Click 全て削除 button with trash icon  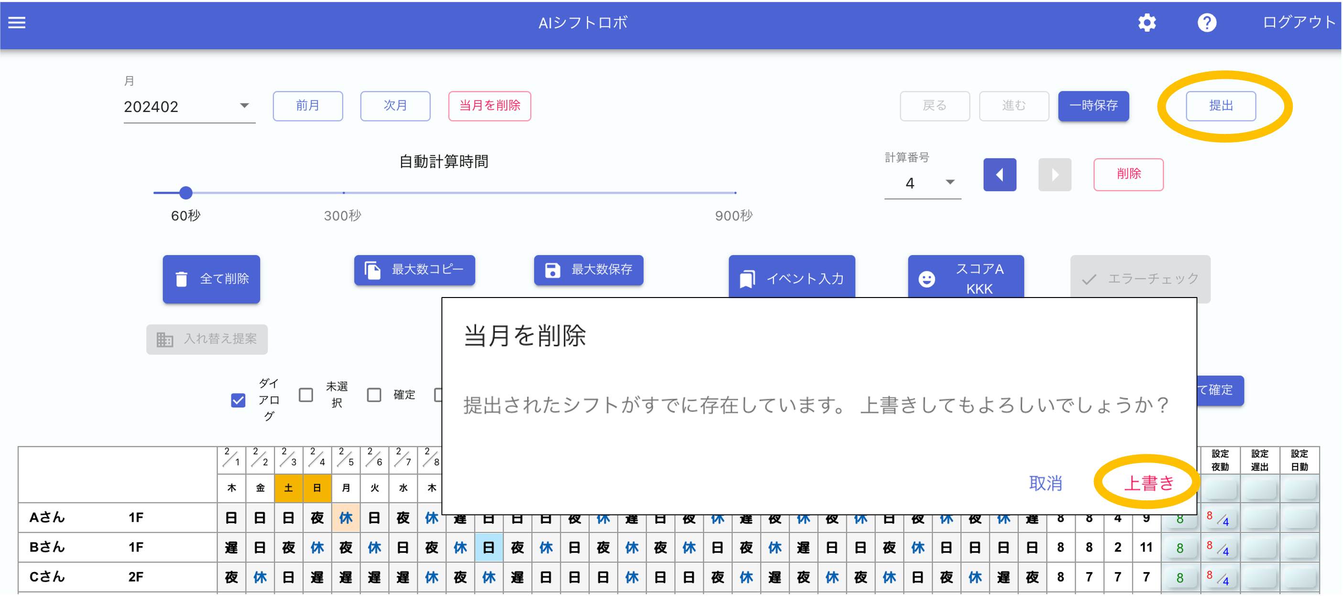(211, 279)
